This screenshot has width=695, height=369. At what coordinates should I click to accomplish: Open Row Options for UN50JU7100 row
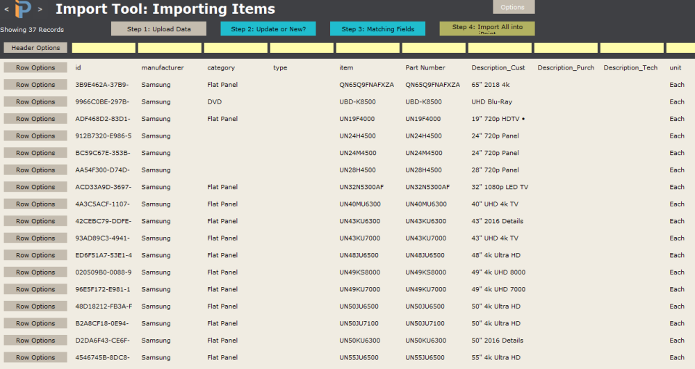(35, 323)
